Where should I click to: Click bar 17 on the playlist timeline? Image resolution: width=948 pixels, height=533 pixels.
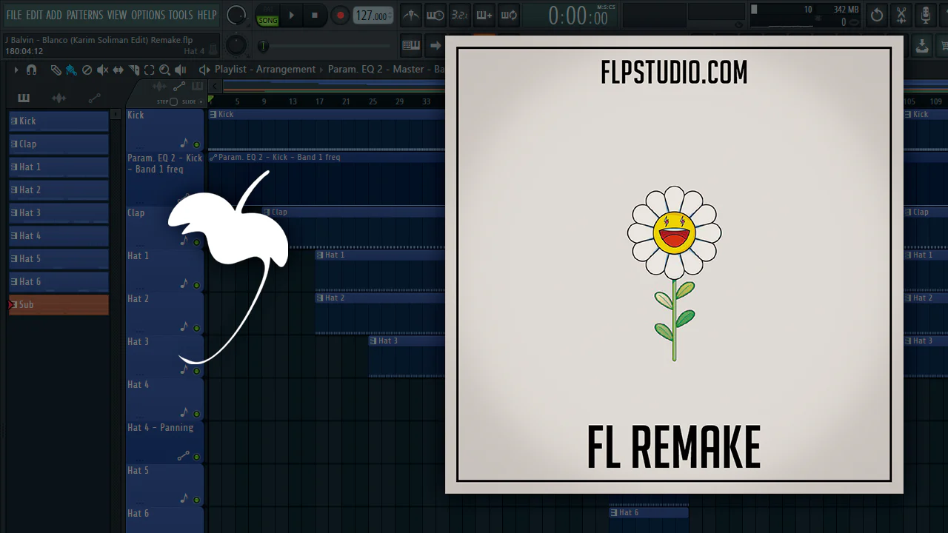coord(319,101)
